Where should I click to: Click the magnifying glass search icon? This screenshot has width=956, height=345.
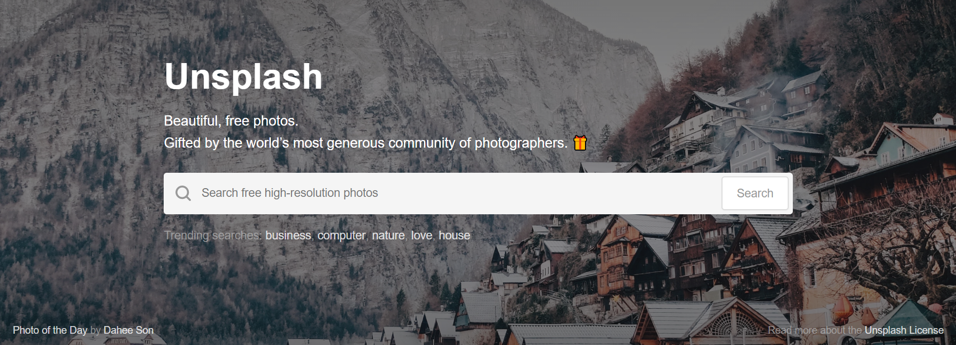[183, 193]
